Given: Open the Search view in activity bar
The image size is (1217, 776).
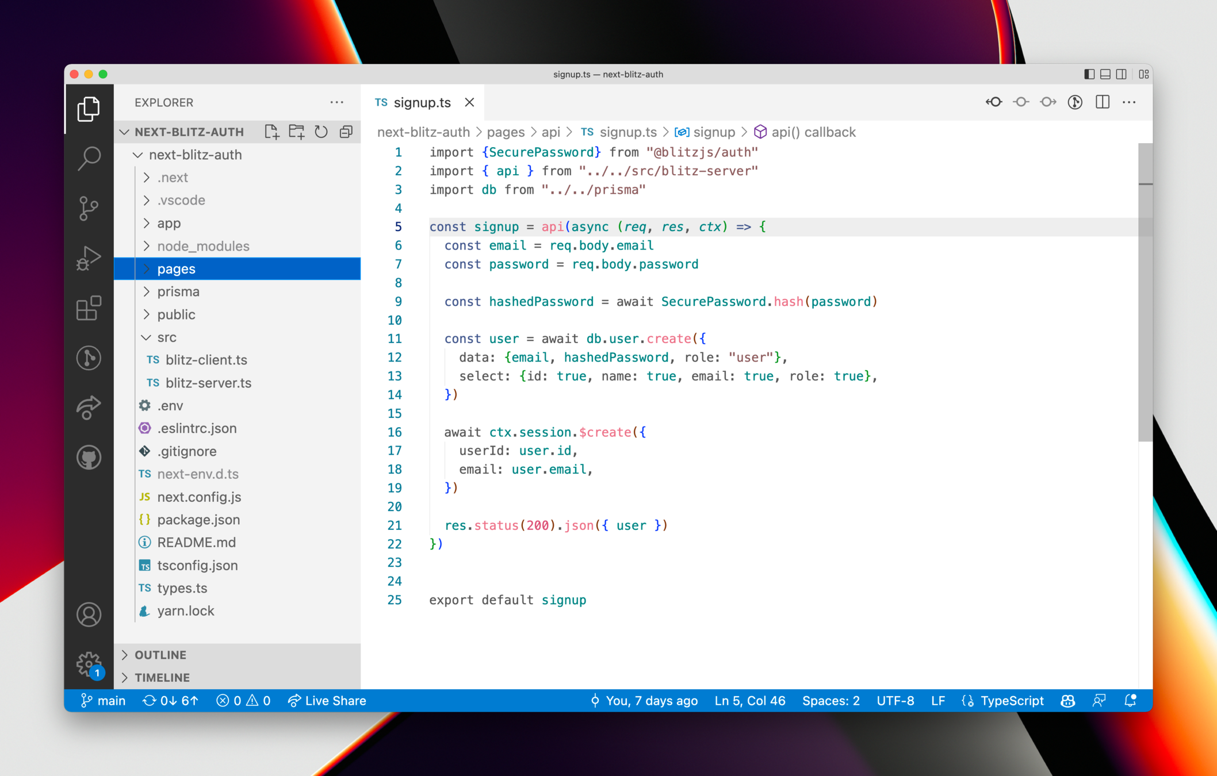Looking at the screenshot, I should point(89,158).
